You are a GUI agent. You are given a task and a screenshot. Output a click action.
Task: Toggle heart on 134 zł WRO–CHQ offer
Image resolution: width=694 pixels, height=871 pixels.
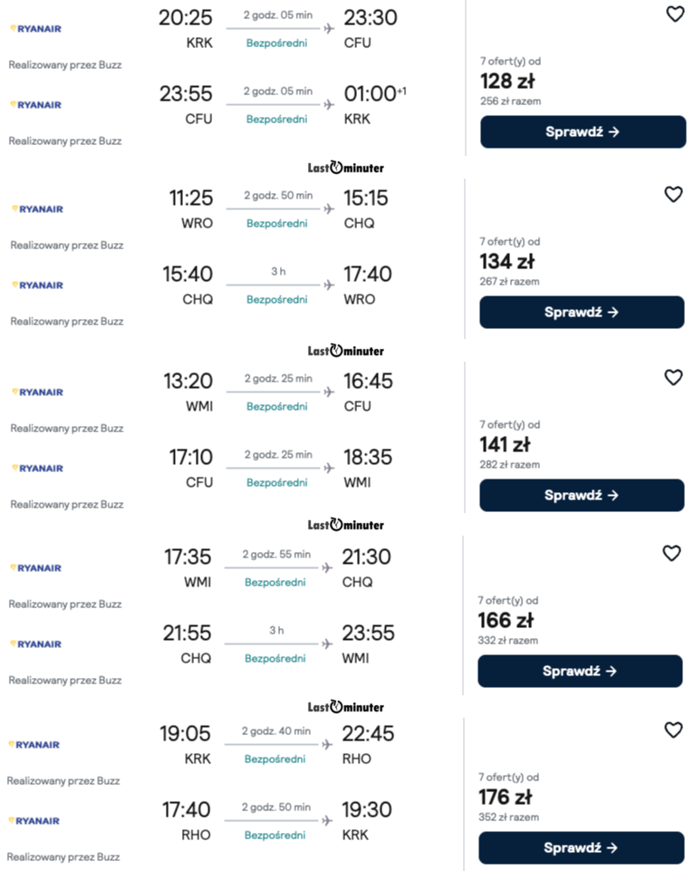pos(672,195)
